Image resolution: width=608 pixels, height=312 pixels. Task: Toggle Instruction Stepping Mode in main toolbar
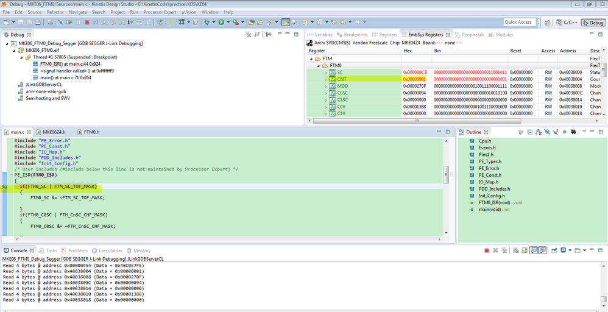(x=130, y=22)
